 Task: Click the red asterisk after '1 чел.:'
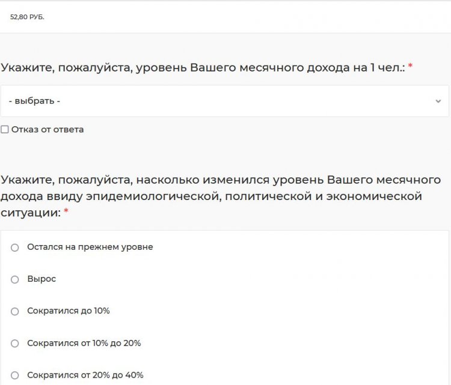click(x=410, y=67)
